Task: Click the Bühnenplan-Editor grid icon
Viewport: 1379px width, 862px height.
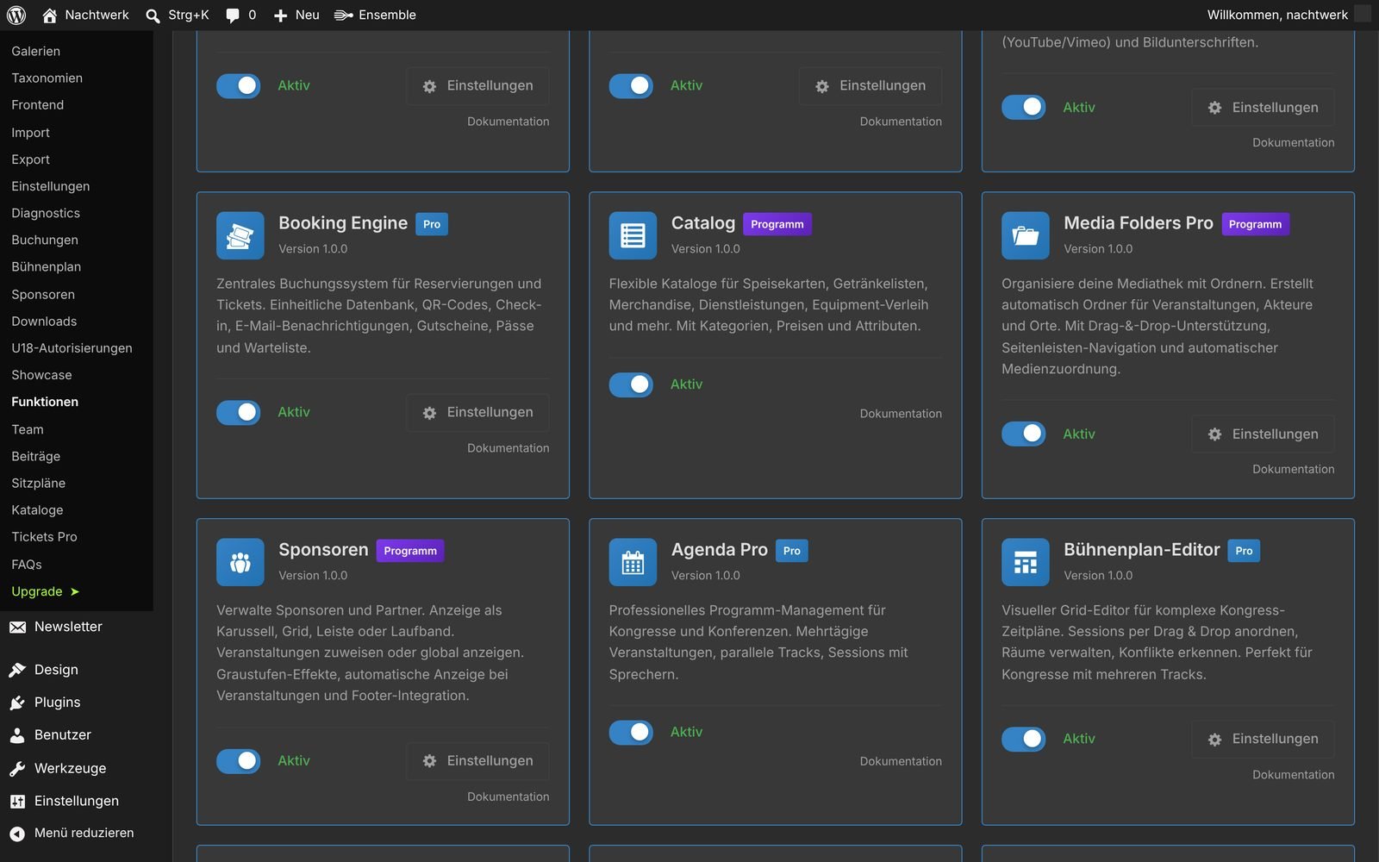Action: pyautogui.click(x=1026, y=562)
